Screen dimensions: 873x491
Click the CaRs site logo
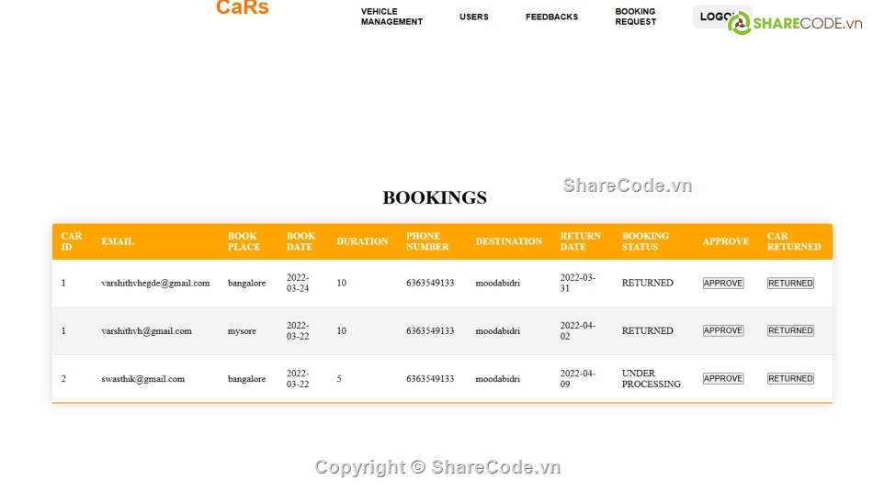(243, 8)
